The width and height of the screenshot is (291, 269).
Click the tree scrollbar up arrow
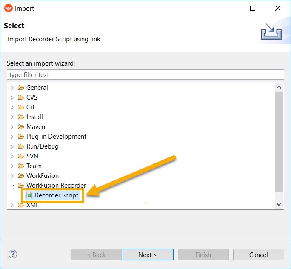click(279, 87)
